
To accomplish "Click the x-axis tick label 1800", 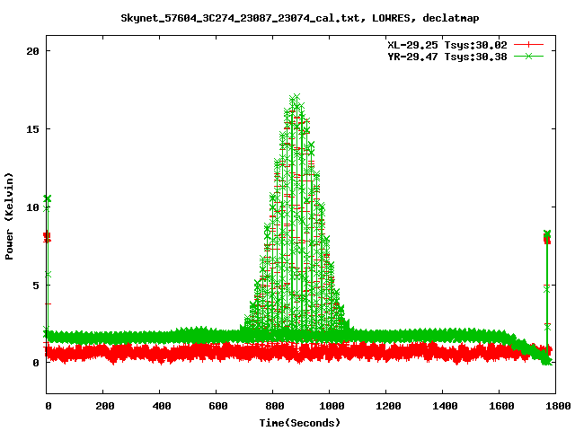I will click(x=557, y=406).
